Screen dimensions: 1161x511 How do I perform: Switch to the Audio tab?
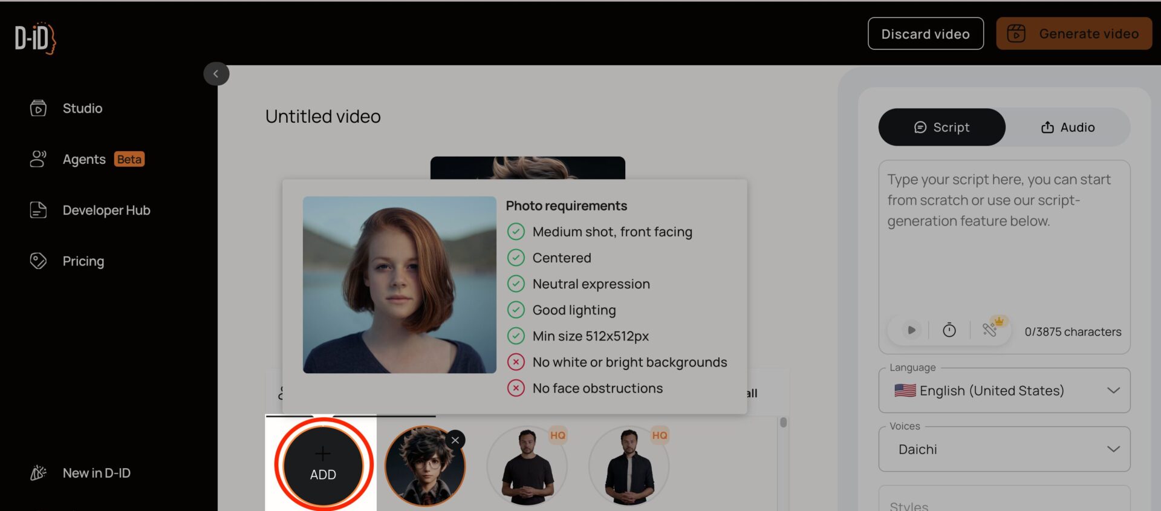point(1067,127)
